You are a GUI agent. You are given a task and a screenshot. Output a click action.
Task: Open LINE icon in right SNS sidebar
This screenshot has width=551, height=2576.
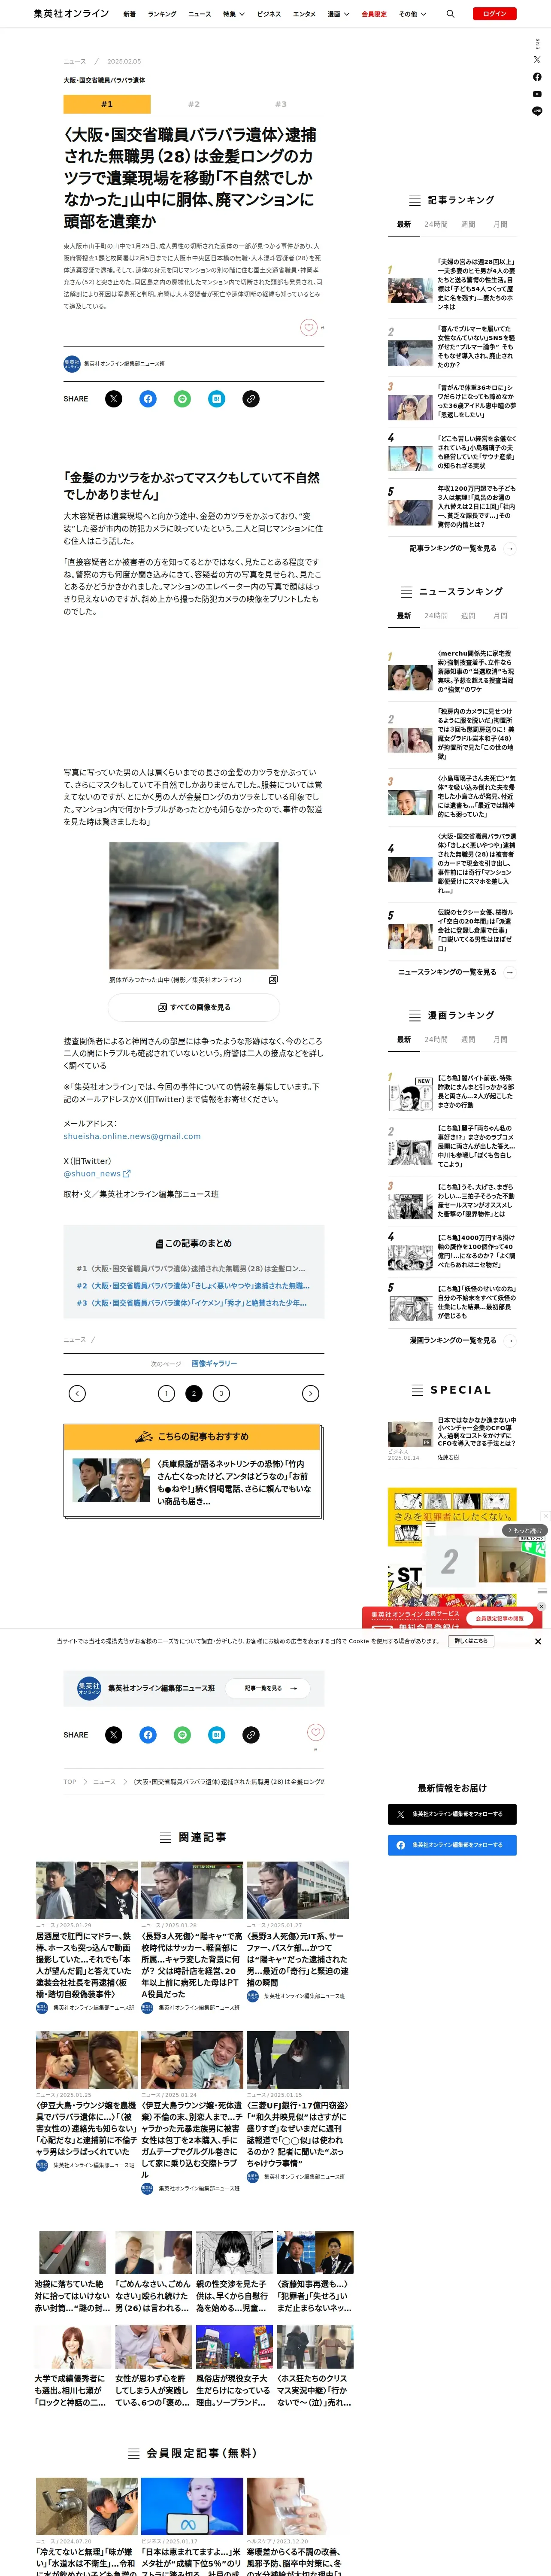tap(537, 111)
